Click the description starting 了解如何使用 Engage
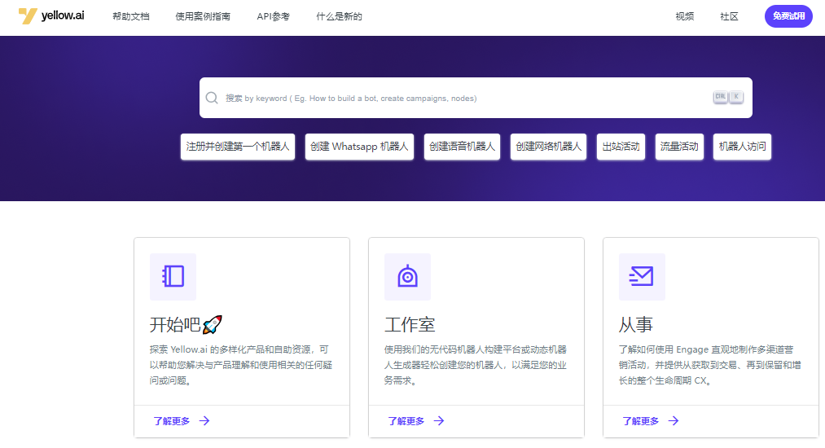The height and width of the screenshot is (448, 825). coord(710,365)
